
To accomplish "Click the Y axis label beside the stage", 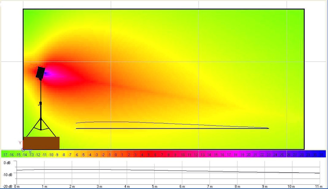I will tap(20, 142).
